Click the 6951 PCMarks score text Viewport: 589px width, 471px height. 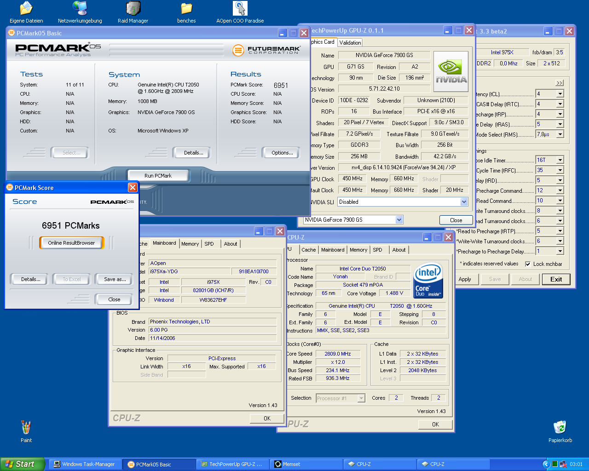pyautogui.click(x=71, y=226)
